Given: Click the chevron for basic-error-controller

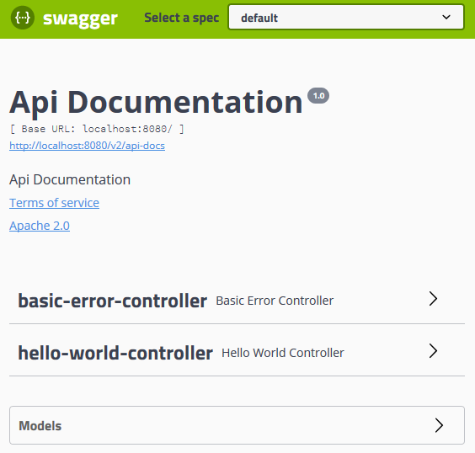Looking at the screenshot, I should click(434, 299).
